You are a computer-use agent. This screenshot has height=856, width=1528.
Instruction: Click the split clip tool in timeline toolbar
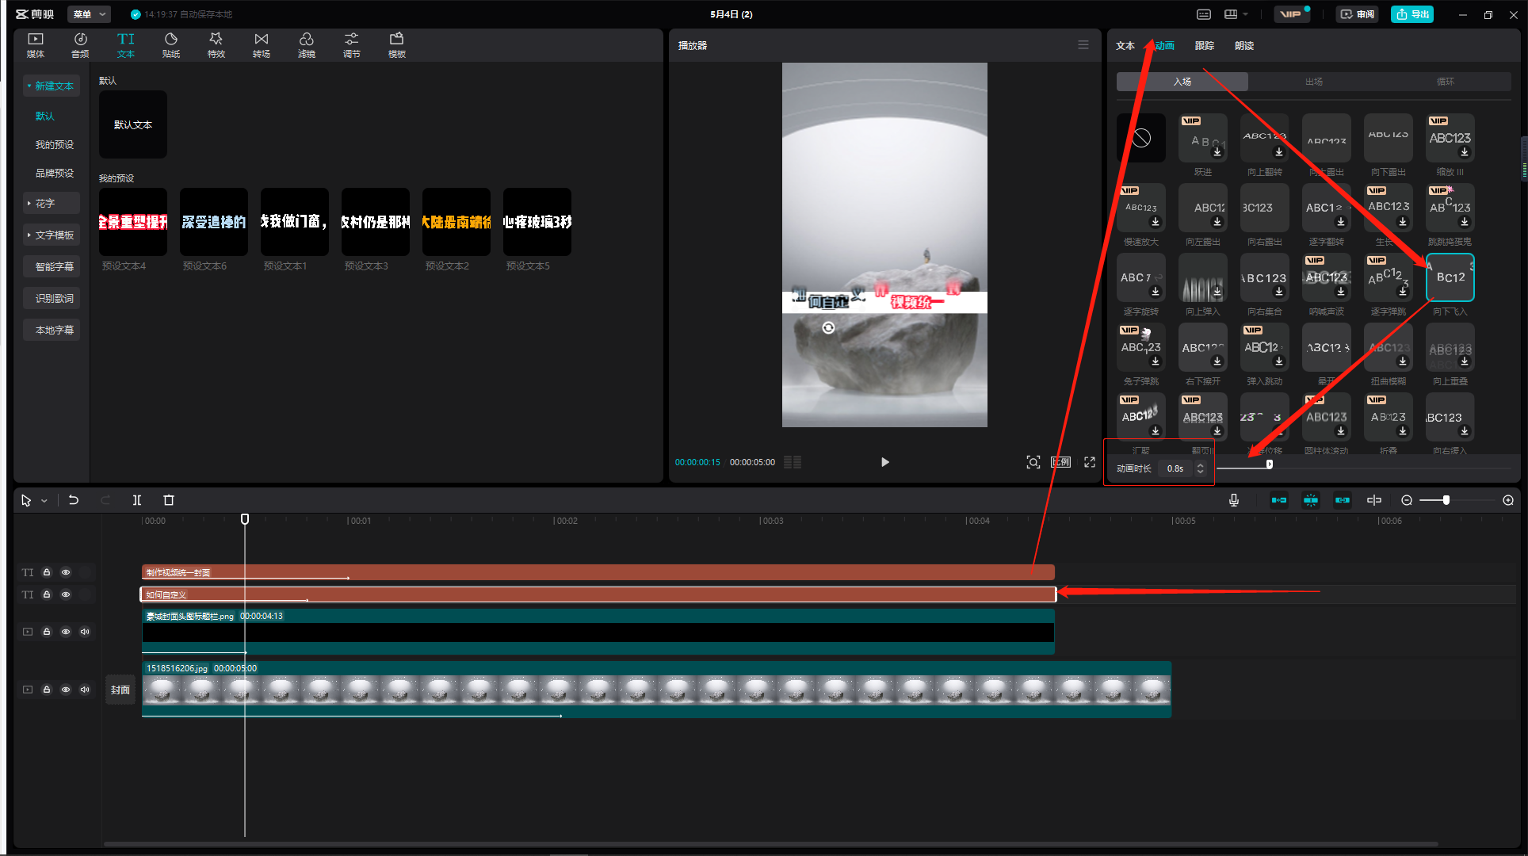pos(137,500)
